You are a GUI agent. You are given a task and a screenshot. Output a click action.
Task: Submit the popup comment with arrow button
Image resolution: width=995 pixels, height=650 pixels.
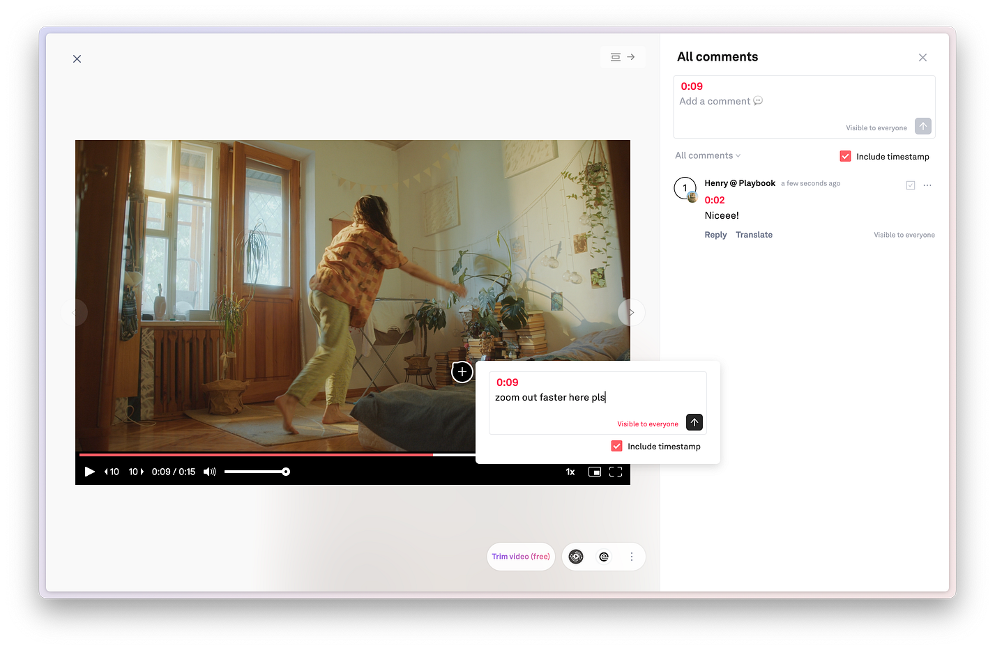click(x=694, y=422)
